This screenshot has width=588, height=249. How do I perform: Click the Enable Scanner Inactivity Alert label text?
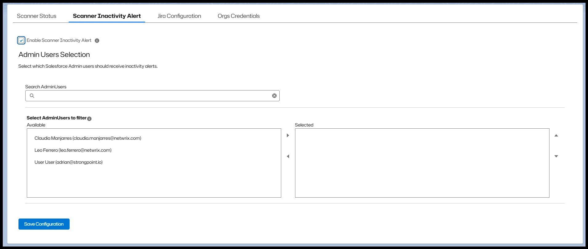pos(59,40)
